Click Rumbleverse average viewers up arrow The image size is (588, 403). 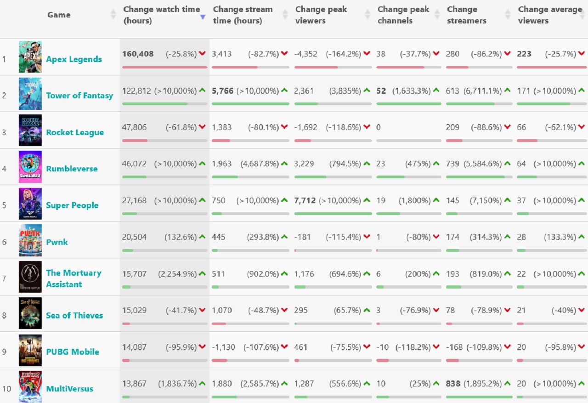(582, 164)
